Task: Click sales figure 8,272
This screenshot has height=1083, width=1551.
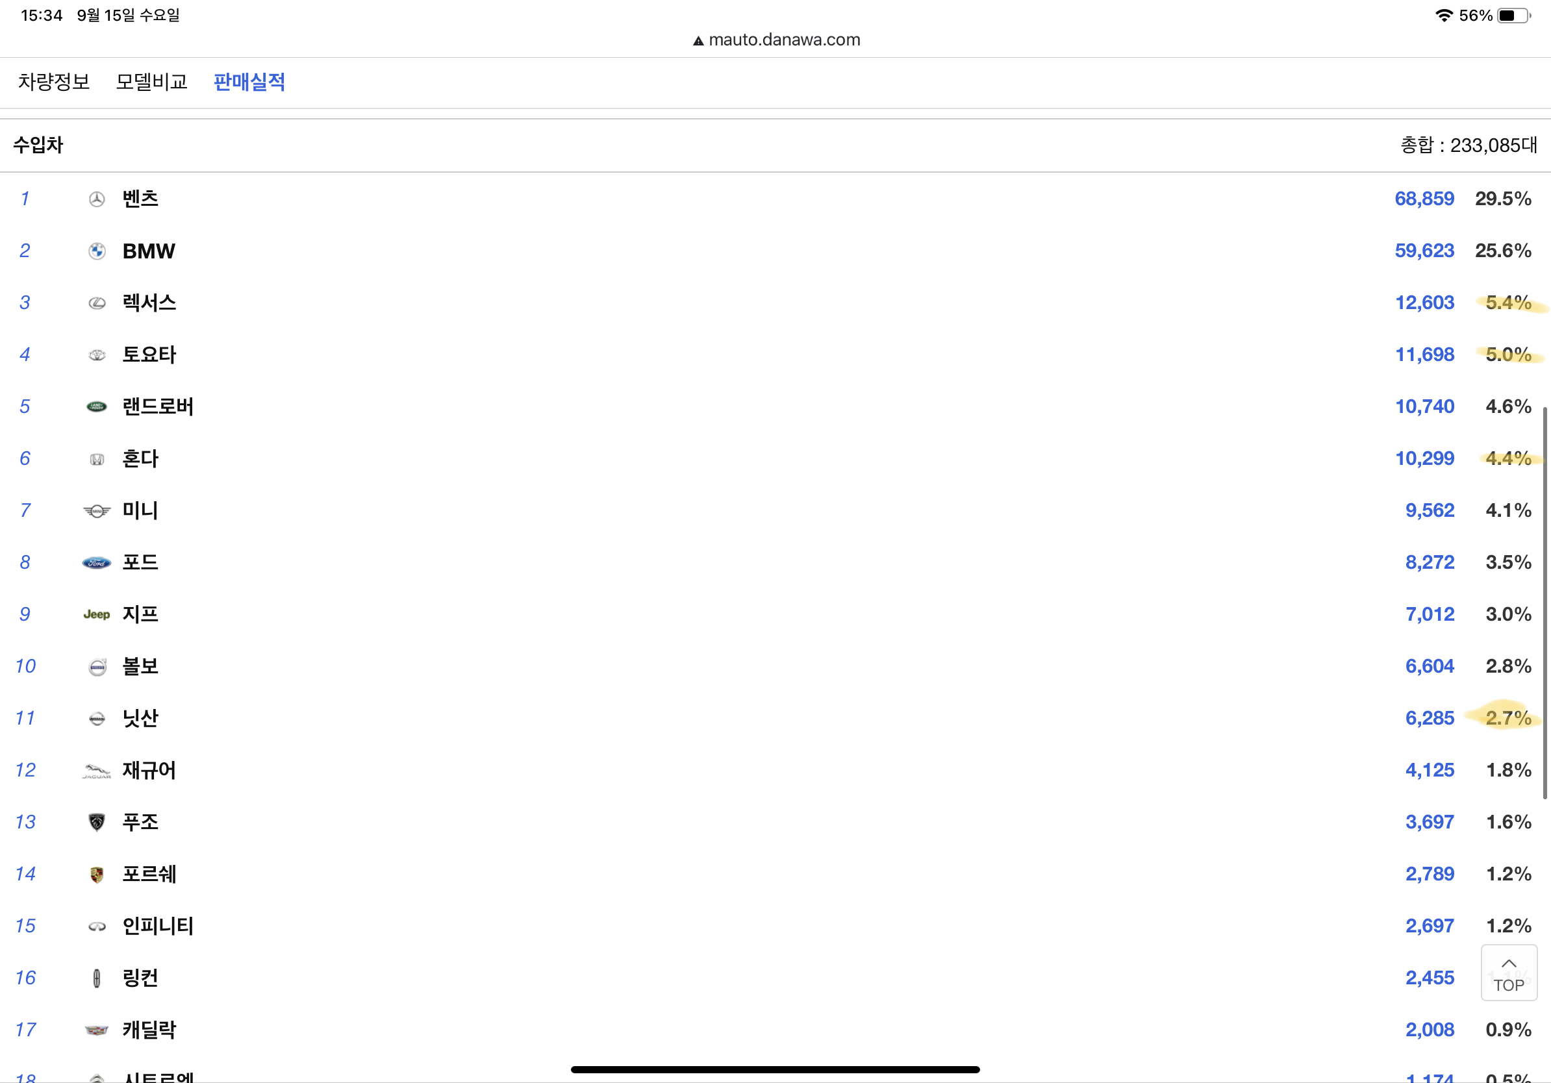Action: coord(1430,562)
